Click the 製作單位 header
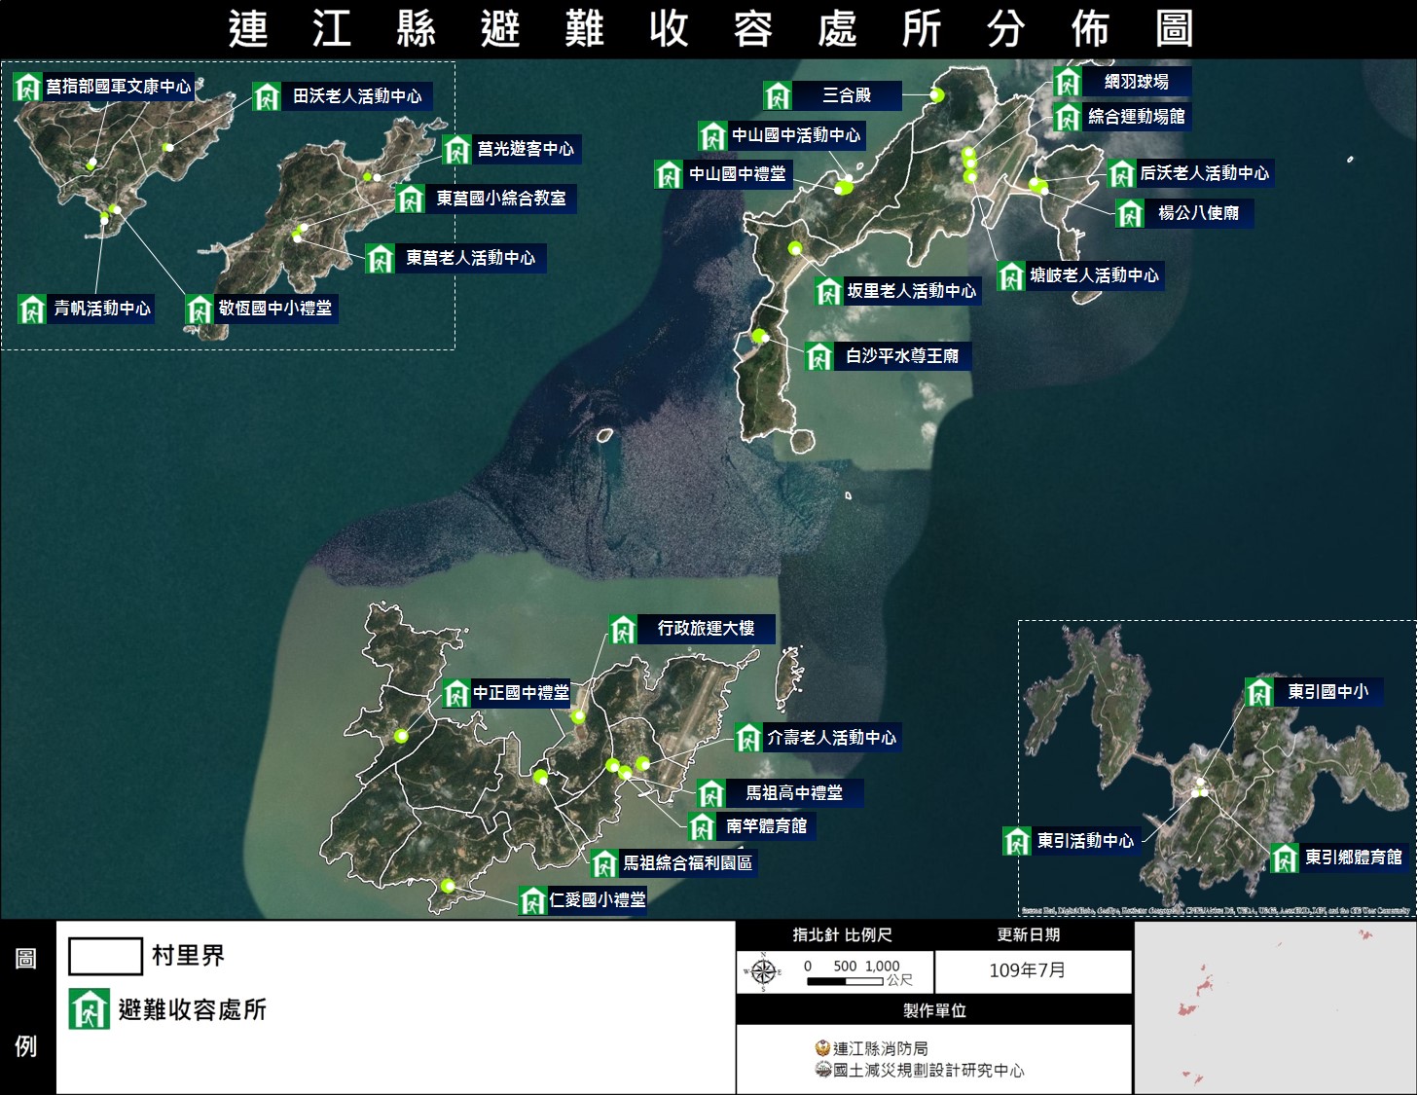Screen dimensions: 1418x1095 [x=934, y=1010]
